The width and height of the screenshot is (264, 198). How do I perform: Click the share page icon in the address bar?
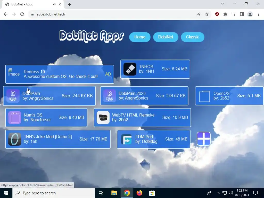point(199,14)
